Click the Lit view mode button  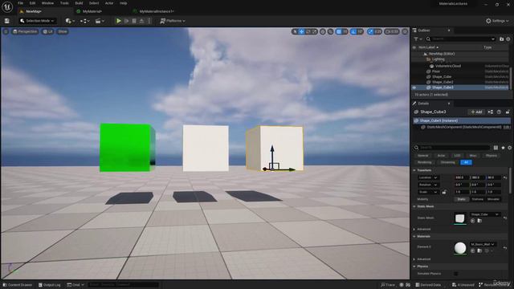click(48, 32)
